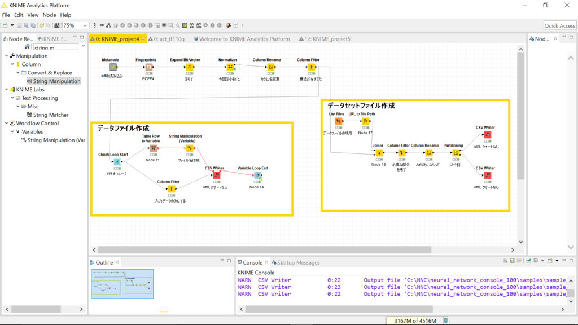Open the zoom level 75% dropdown
578x325 pixels.
[x=85, y=25]
